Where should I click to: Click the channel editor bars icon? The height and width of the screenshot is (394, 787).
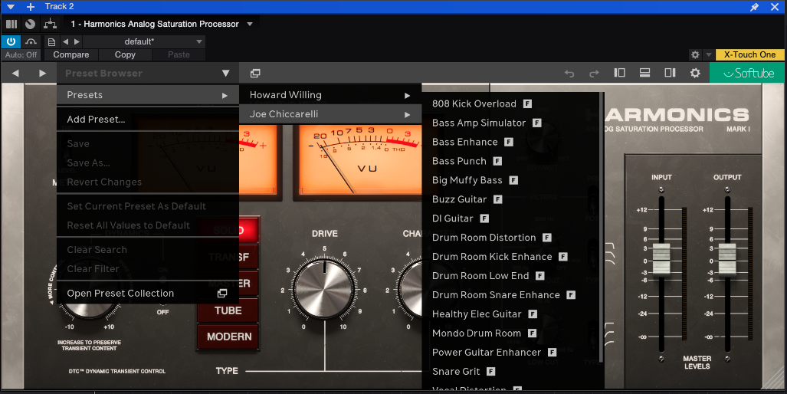tap(11, 24)
